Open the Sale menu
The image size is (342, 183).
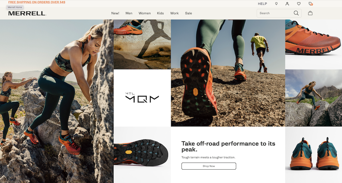188,13
